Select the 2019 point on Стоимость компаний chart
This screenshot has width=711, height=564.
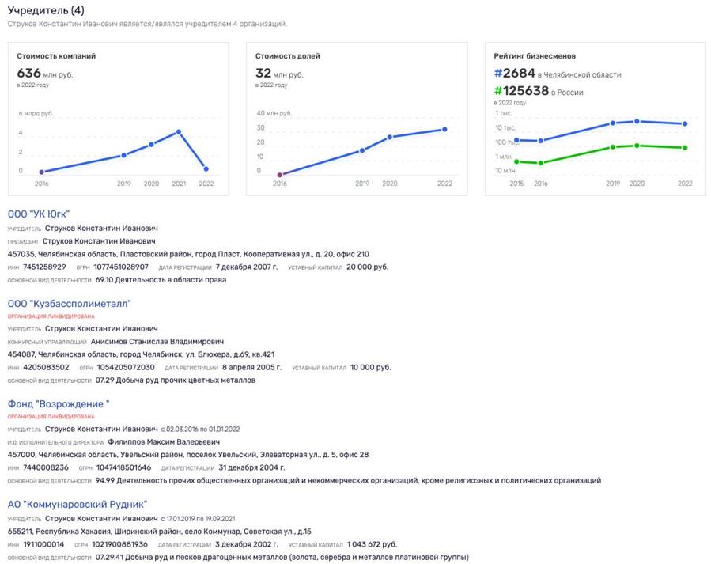tap(123, 155)
